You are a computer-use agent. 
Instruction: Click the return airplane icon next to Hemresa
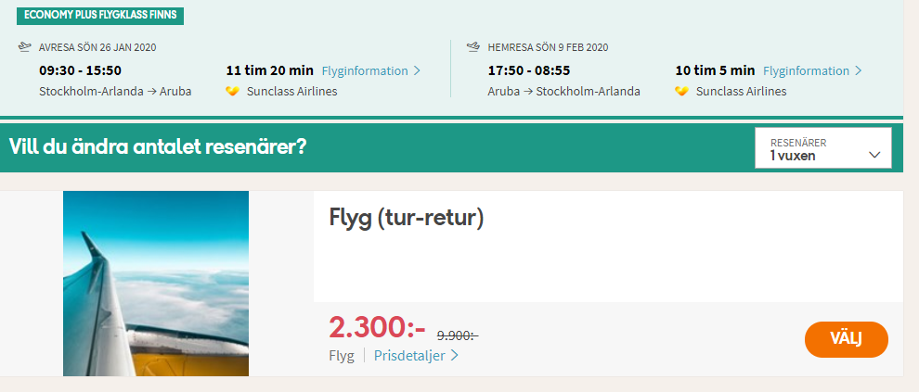(x=473, y=46)
